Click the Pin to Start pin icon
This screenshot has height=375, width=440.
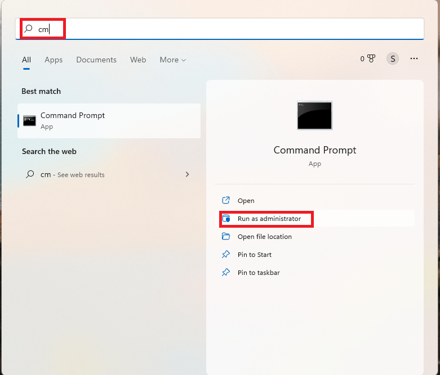pyautogui.click(x=226, y=254)
